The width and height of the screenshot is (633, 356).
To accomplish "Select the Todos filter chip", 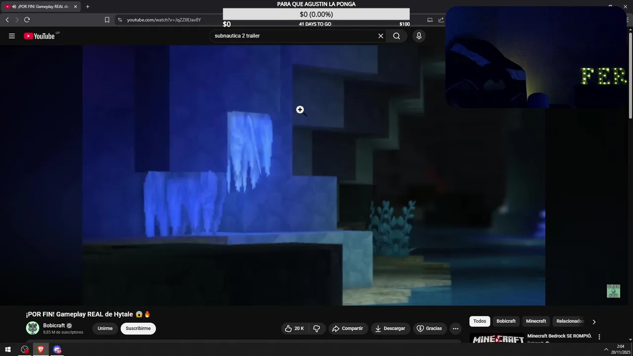I will (480, 321).
